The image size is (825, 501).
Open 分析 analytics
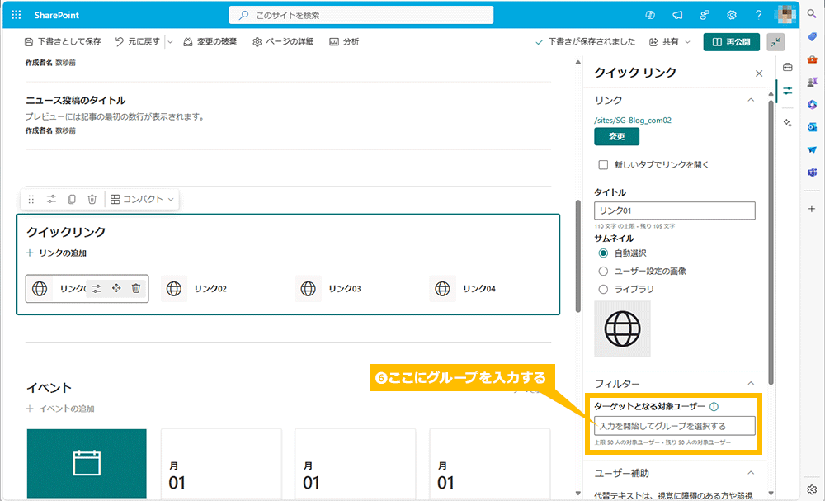tap(344, 41)
